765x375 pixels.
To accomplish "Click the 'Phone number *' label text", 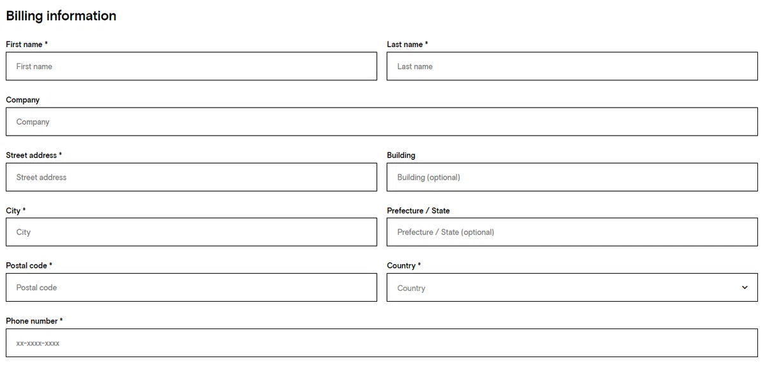I will pos(34,321).
